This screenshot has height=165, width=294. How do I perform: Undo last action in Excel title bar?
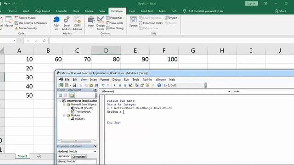tap(6, 4)
